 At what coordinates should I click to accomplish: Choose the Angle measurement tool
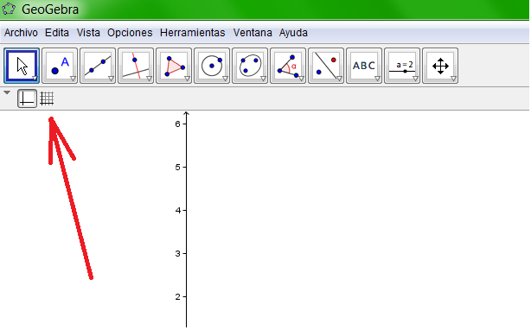coord(288,66)
